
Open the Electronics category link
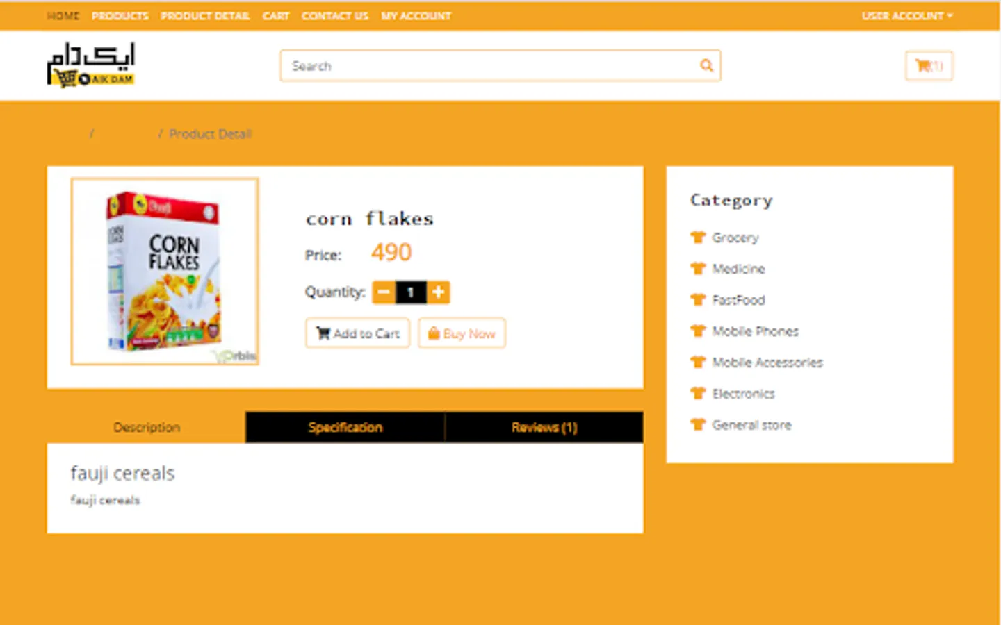743,394
